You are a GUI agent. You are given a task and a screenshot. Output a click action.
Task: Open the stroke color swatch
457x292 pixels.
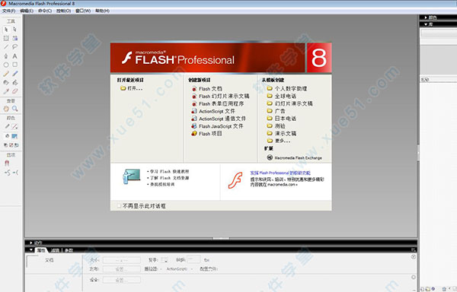15,126
